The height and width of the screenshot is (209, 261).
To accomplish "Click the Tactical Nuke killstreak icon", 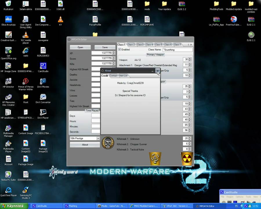I will (x=187, y=158).
